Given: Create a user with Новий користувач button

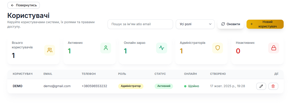Looking at the screenshot, I should pyautogui.click(x=265, y=24).
